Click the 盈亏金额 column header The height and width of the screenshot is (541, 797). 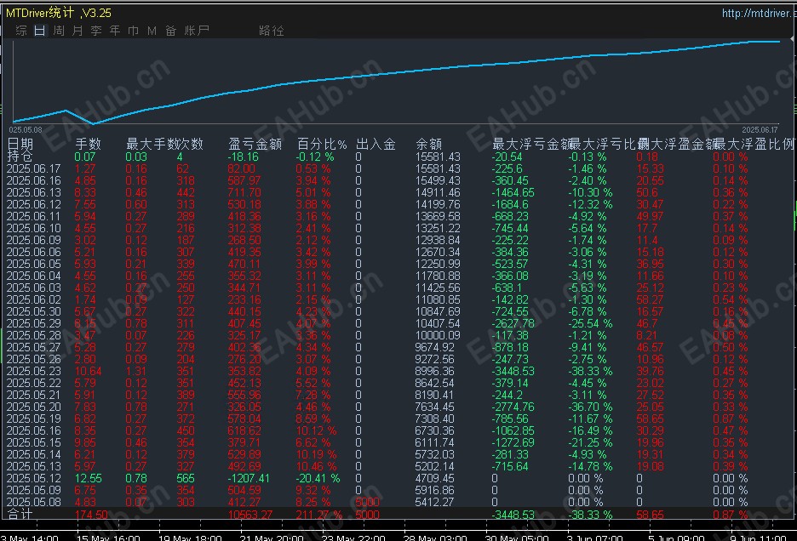click(x=255, y=145)
